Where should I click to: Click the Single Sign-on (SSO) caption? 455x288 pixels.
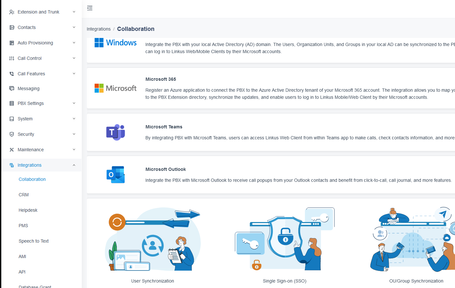point(284,281)
